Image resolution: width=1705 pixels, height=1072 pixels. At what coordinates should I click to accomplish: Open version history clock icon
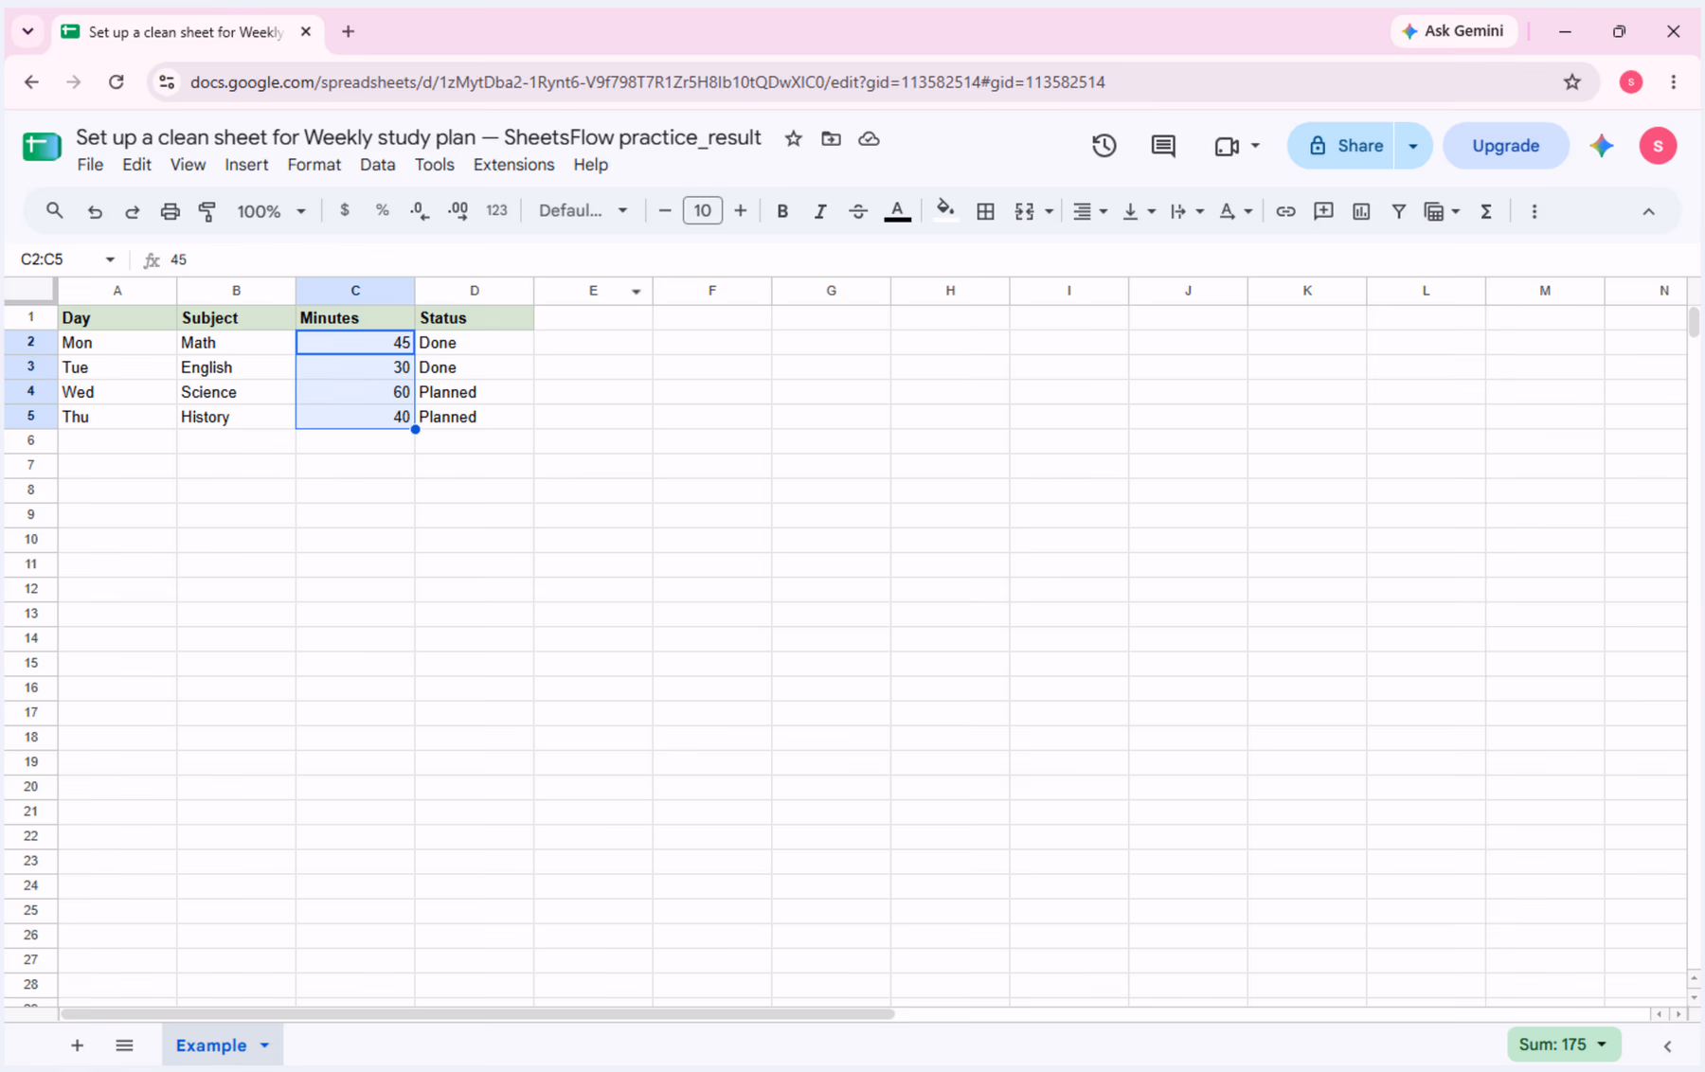point(1104,146)
